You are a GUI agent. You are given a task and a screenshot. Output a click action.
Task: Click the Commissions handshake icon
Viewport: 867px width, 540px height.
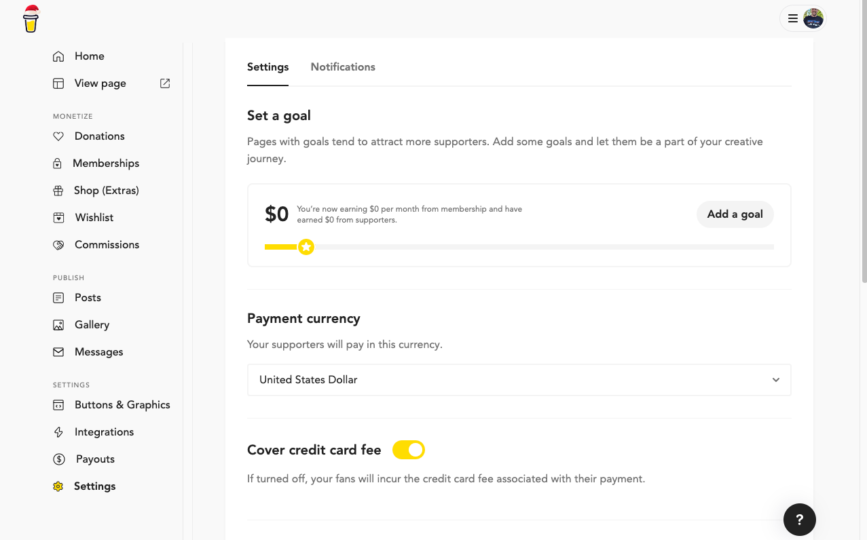coord(58,245)
